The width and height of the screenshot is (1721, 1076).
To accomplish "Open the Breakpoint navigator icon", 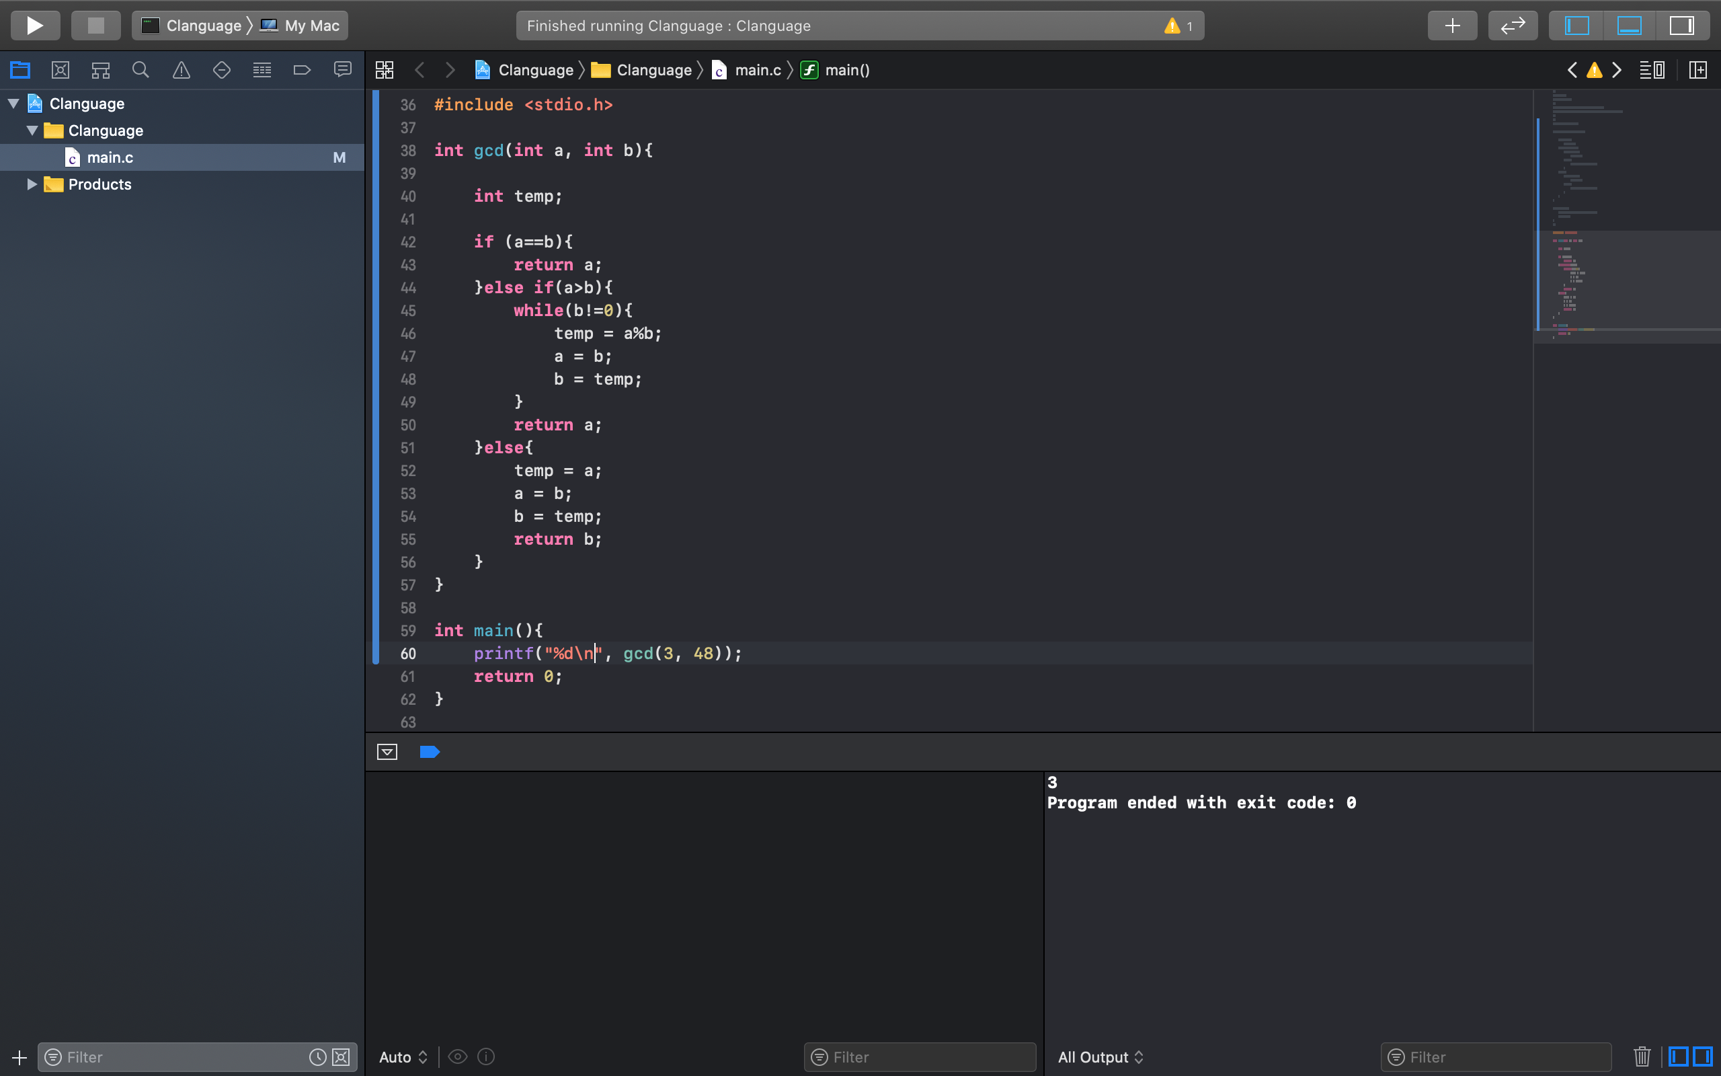I will (303, 70).
